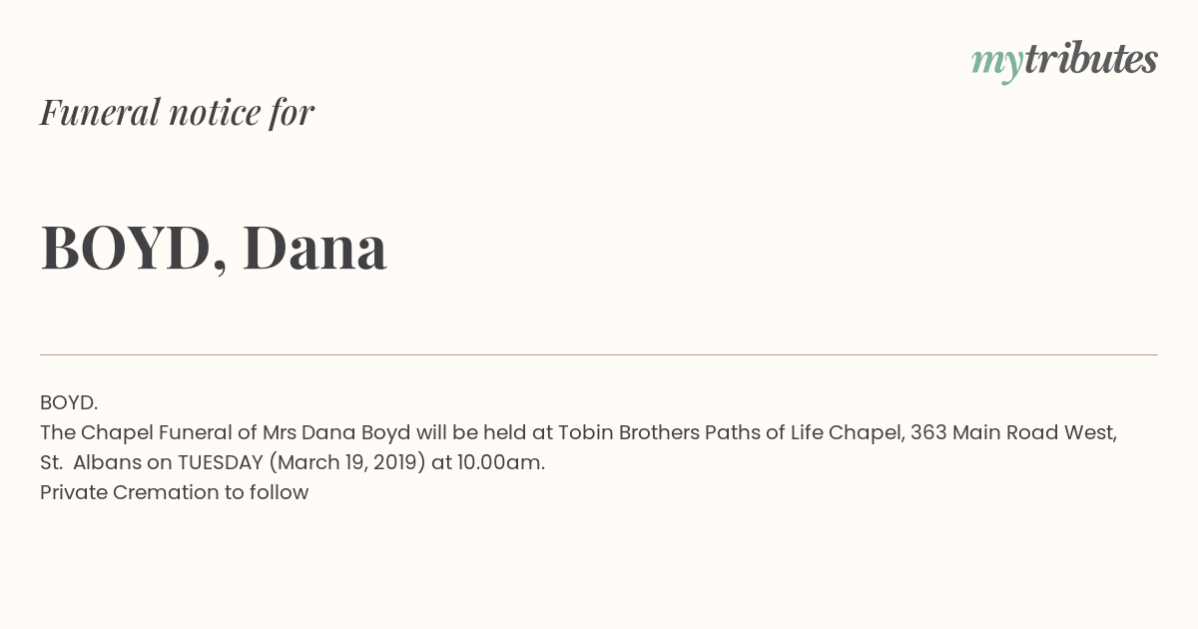The height and width of the screenshot is (629, 1198).
Task: Click the word TUESDAY
Action: (x=220, y=462)
